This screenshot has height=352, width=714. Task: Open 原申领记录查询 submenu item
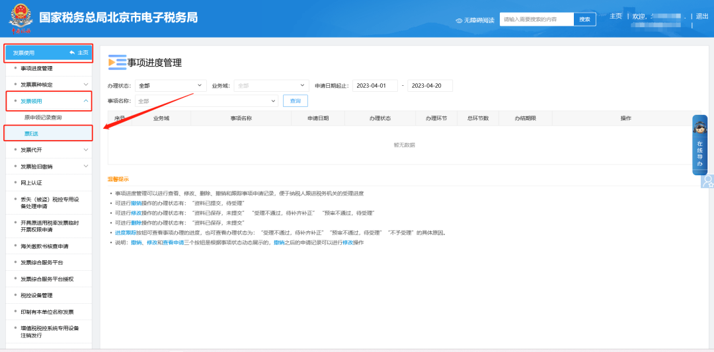pos(43,118)
